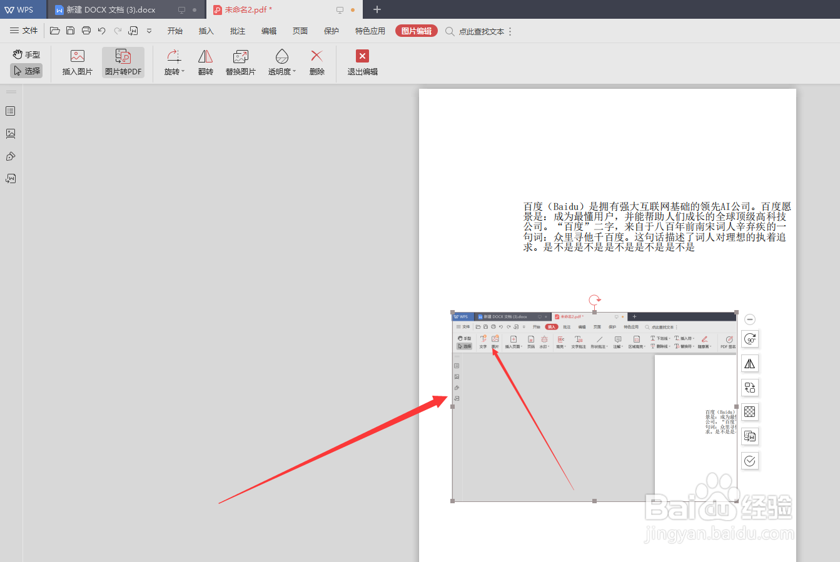This screenshot has height=562, width=840.
Task: Click the bottom-left corner handle of image
Action: [x=453, y=501]
